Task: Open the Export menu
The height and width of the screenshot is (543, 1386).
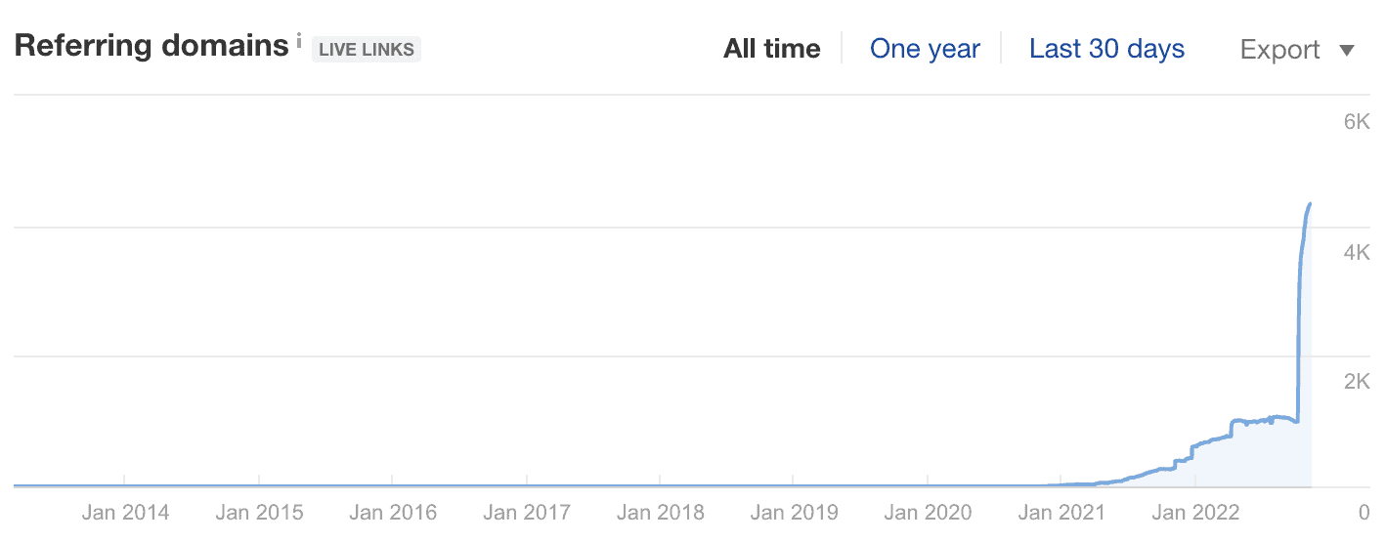Action: (1280, 50)
